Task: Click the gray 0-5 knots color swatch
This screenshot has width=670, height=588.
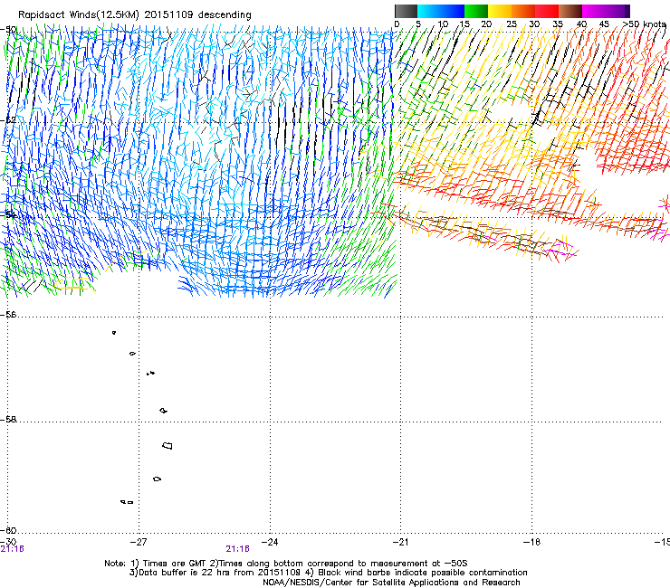Action: pos(406,11)
